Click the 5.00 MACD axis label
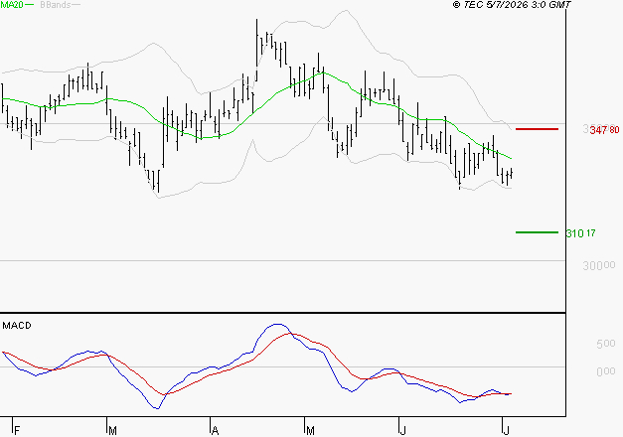Image resolution: width=623 pixels, height=437 pixels. coord(606,344)
